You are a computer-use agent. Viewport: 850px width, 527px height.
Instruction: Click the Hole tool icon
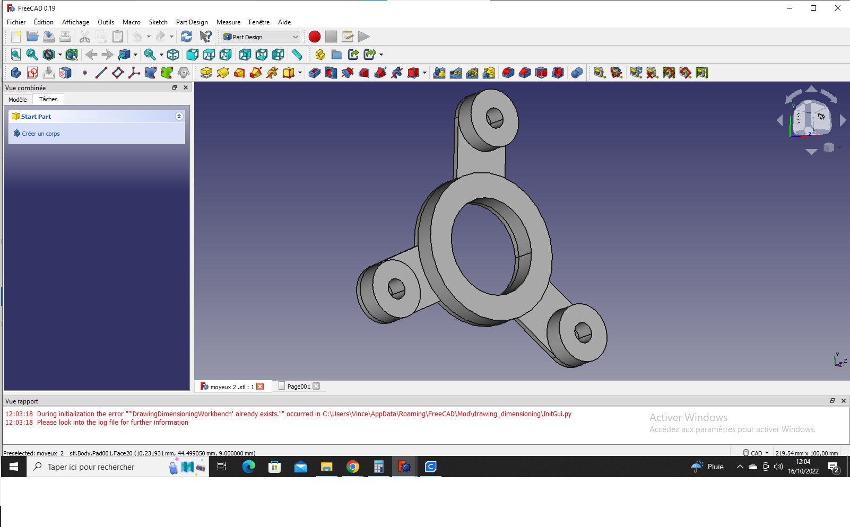pyautogui.click(x=331, y=73)
